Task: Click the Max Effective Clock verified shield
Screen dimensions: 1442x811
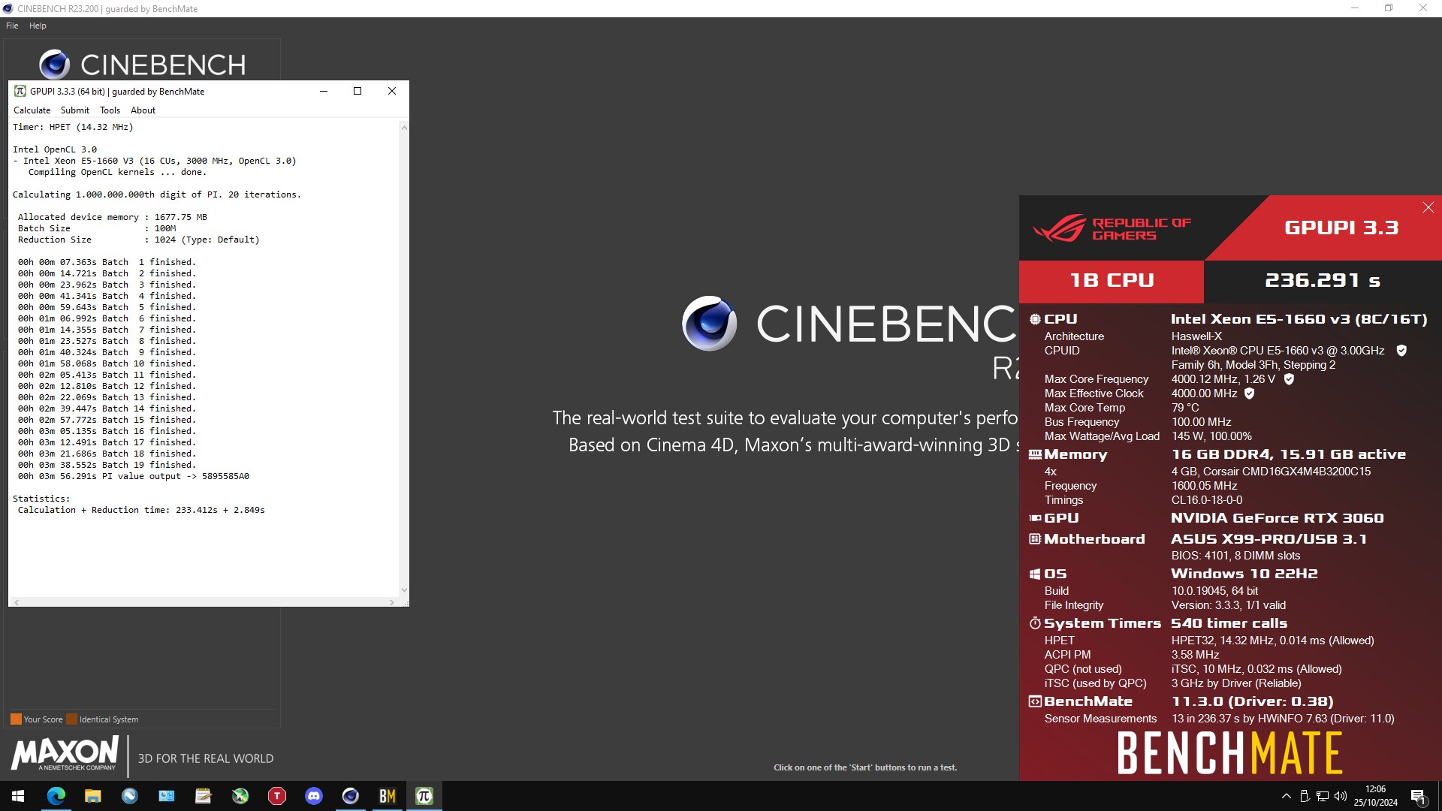Action: tap(1249, 393)
